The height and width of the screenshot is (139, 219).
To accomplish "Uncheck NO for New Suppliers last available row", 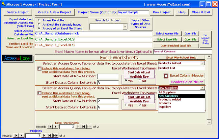I will tap(140, 105).
